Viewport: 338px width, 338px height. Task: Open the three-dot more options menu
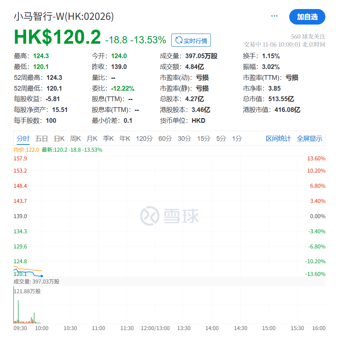274,16
